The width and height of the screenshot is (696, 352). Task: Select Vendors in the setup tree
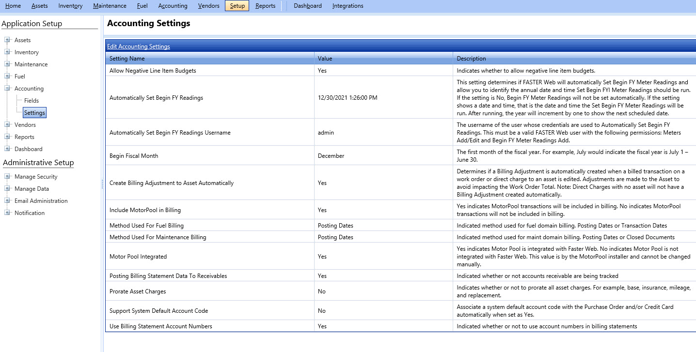pos(25,124)
